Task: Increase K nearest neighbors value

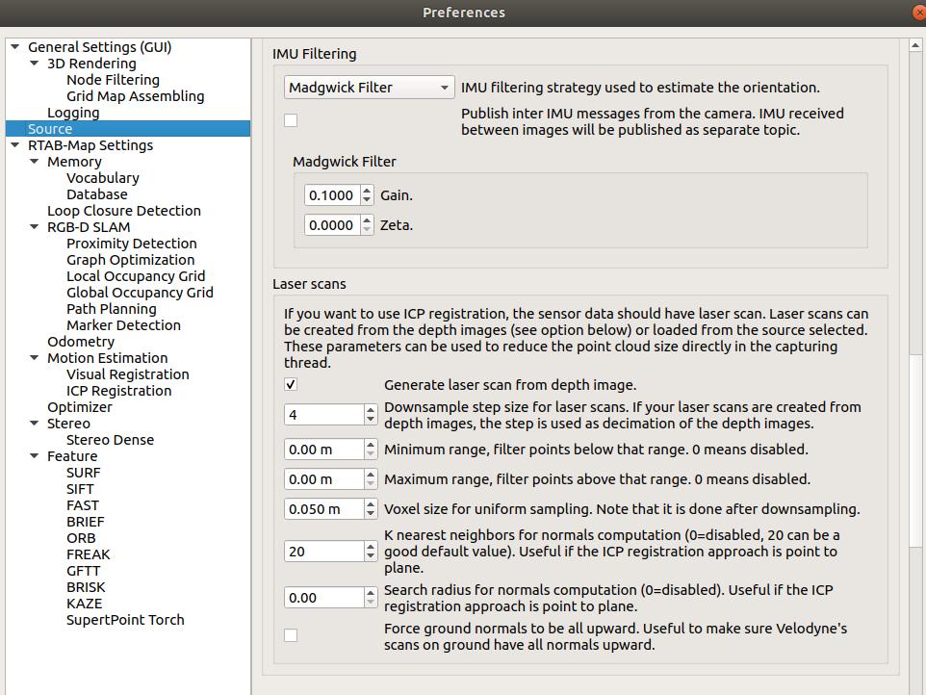Action: tap(371, 547)
